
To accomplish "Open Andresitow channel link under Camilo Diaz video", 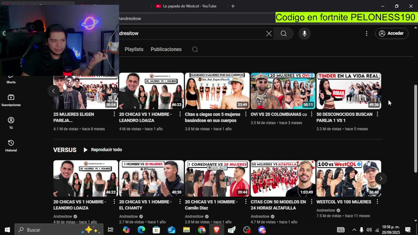I will click(x=194, y=216).
